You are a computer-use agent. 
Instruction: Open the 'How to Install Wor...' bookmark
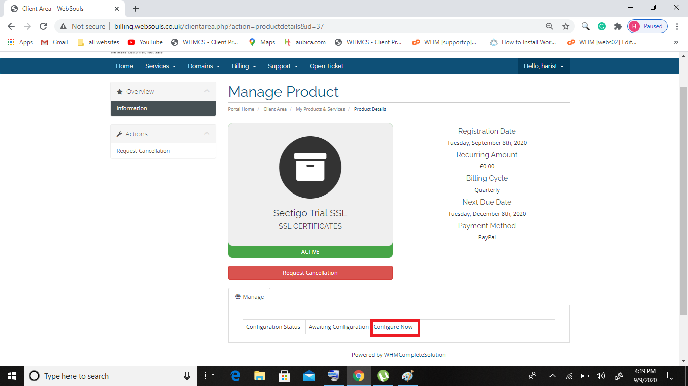point(523,42)
